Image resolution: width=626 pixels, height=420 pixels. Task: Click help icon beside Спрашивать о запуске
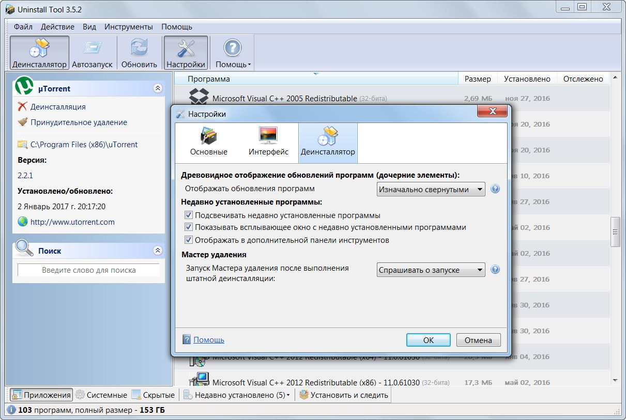pyautogui.click(x=495, y=270)
